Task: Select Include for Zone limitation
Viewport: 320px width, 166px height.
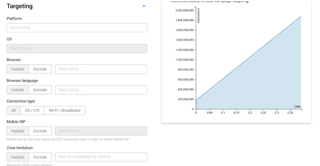Action: [18, 157]
